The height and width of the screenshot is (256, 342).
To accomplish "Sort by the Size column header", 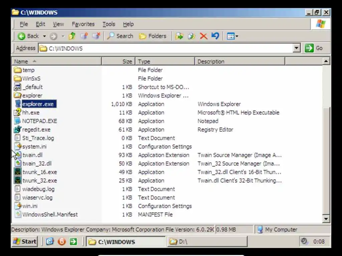I will point(119,61).
